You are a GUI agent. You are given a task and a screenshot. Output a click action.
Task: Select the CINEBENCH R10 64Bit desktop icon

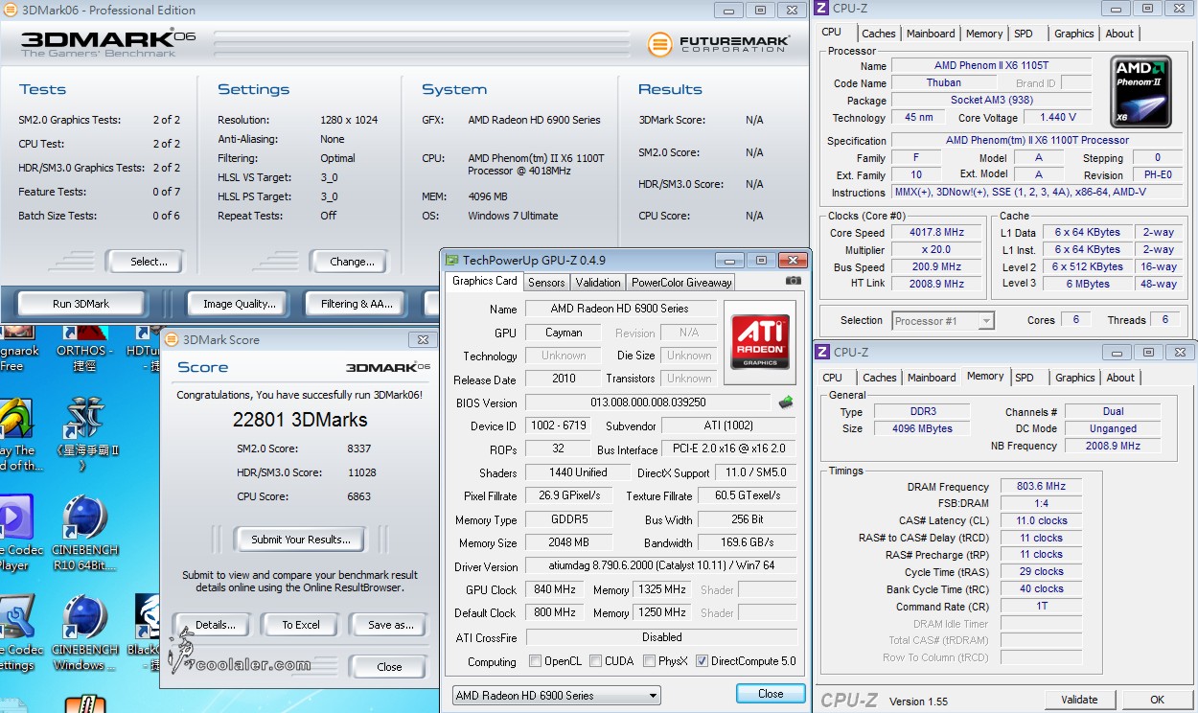point(86,533)
